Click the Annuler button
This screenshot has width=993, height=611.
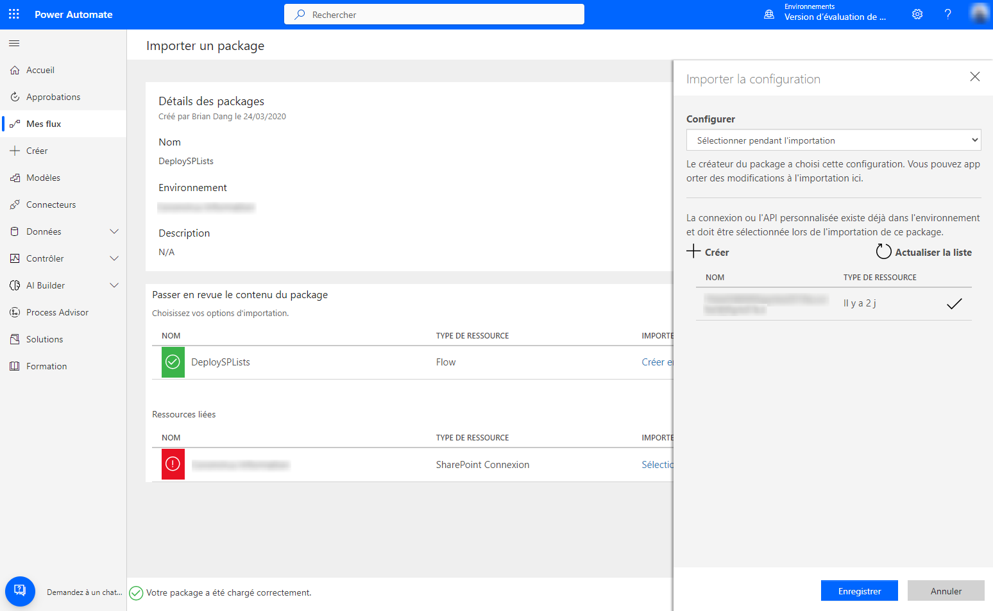coord(946,591)
